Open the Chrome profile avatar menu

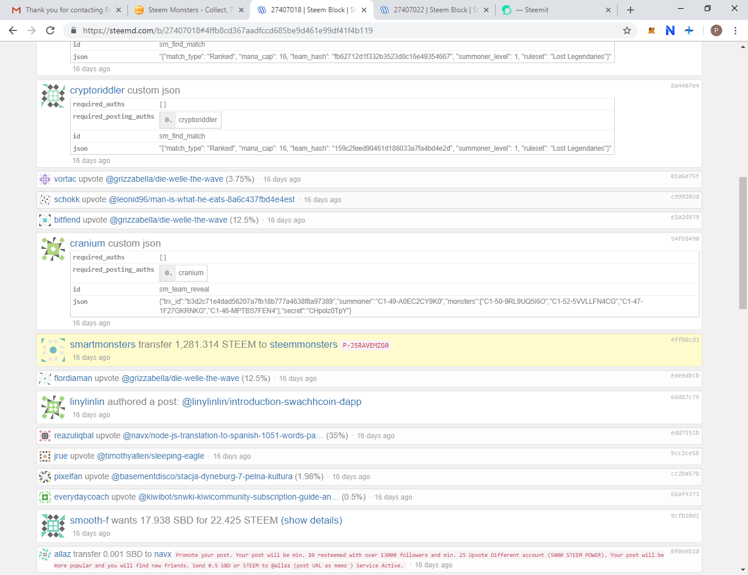[716, 30]
